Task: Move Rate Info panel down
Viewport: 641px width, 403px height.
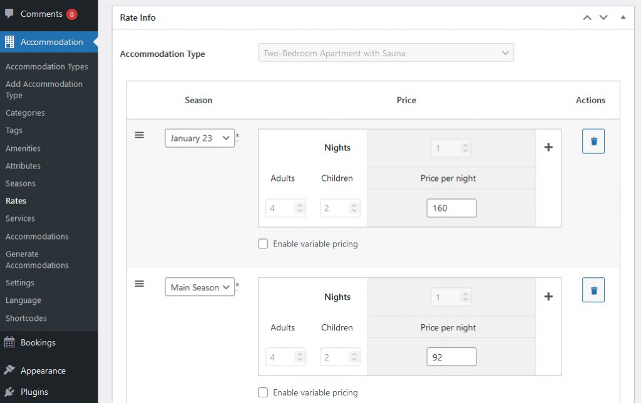Action: [603, 18]
